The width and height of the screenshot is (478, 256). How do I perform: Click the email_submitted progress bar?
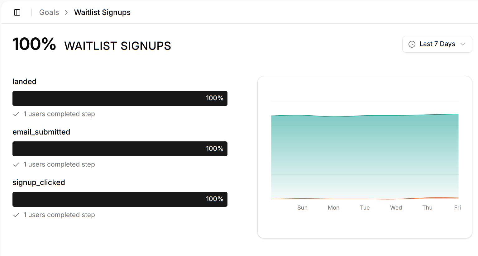pos(120,149)
